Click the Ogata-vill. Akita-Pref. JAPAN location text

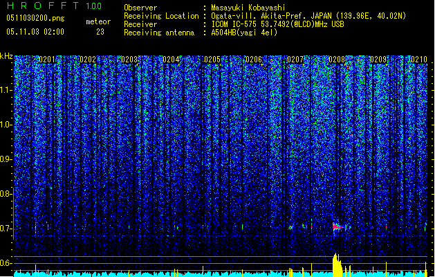[x=308, y=16]
